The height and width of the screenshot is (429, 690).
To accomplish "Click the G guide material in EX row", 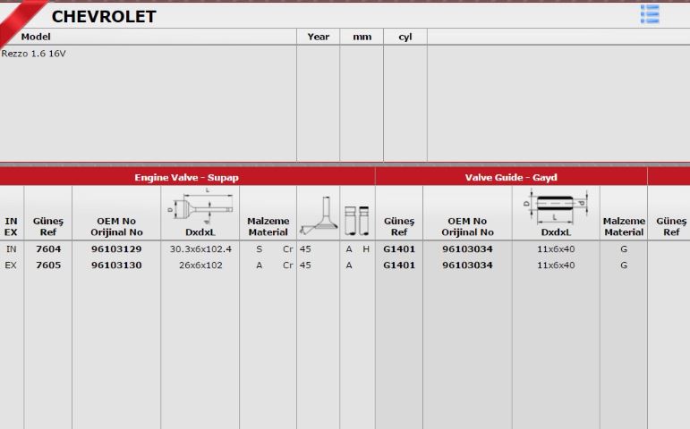I will pyautogui.click(x=624, y=265).
